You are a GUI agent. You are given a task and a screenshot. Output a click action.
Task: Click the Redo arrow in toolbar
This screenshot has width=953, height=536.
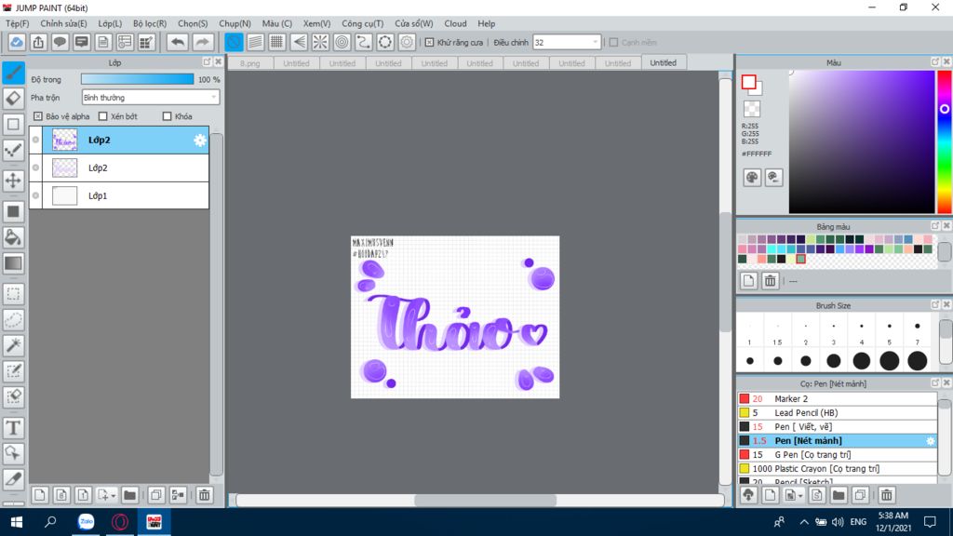coord(202,42)
